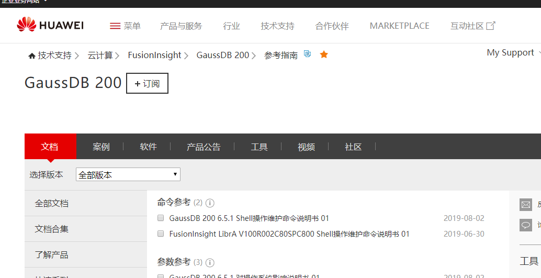The height and width of the screenshot is (278, 541).
Task: Click the + 订阅 subscribe button
Action: click(x=148, y=83)
